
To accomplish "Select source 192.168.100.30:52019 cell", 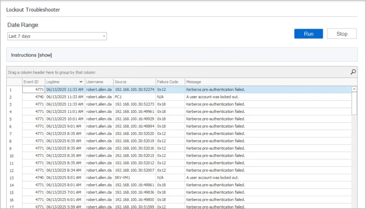I will [135, 141].
